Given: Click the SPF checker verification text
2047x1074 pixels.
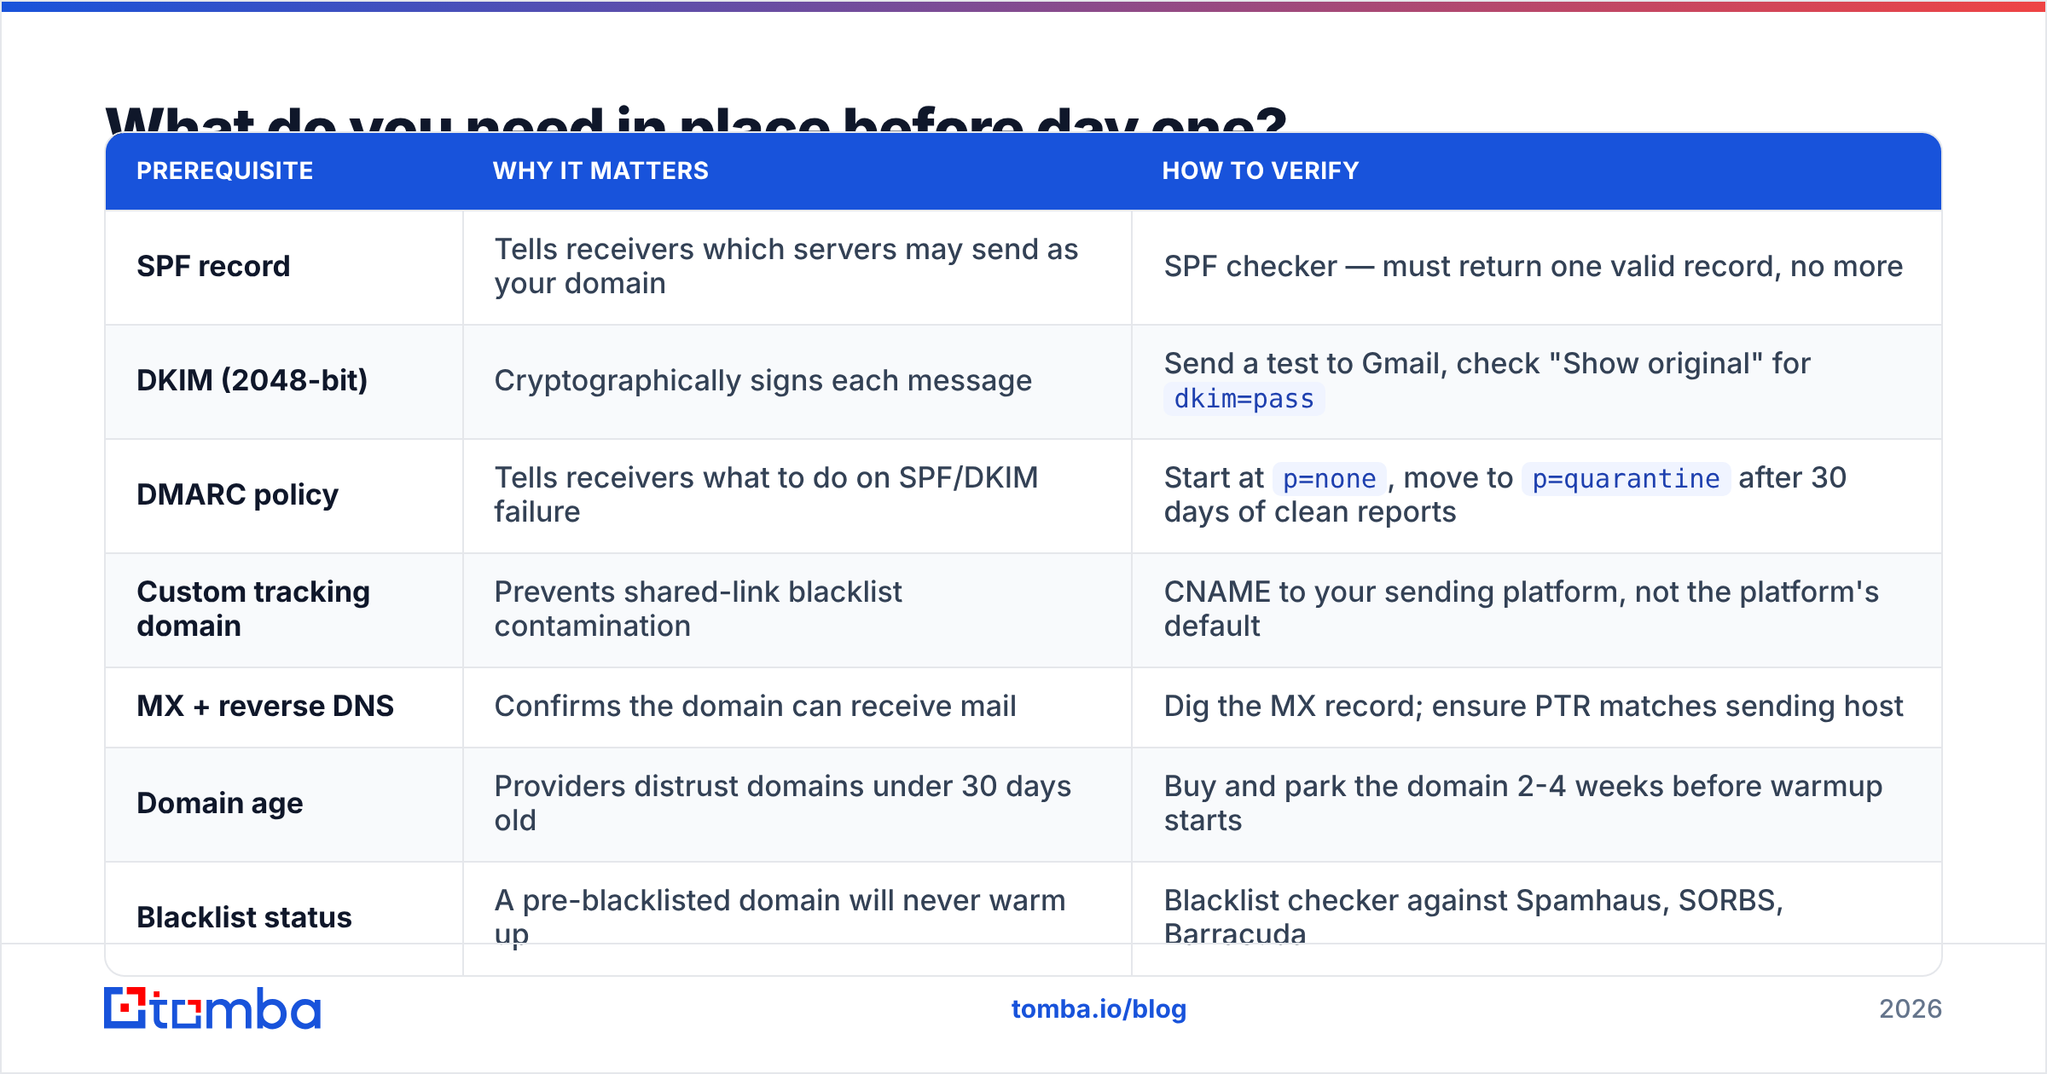Looking at the screenshot, I should [x=1533, y=267].
